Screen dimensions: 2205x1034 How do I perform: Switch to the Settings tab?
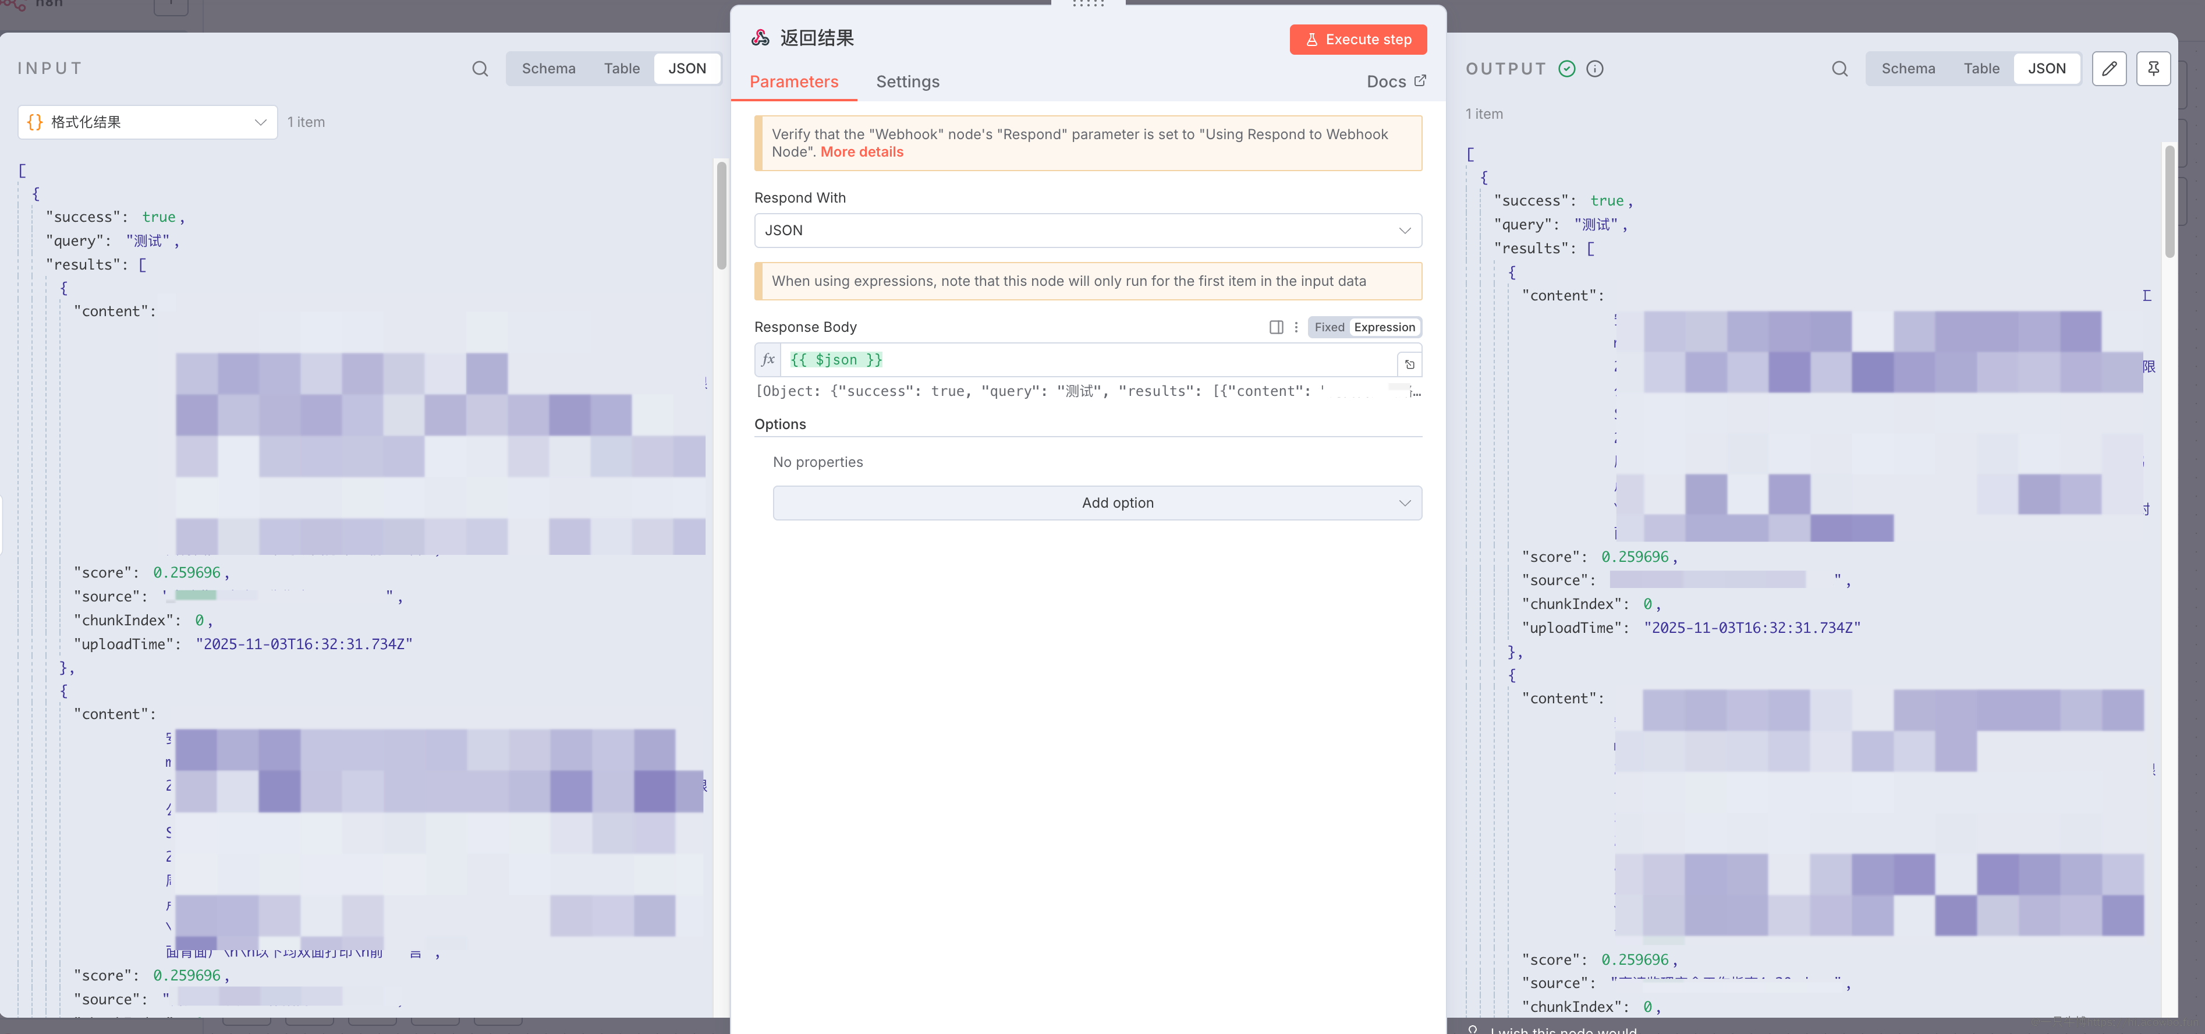coord(907,82)
